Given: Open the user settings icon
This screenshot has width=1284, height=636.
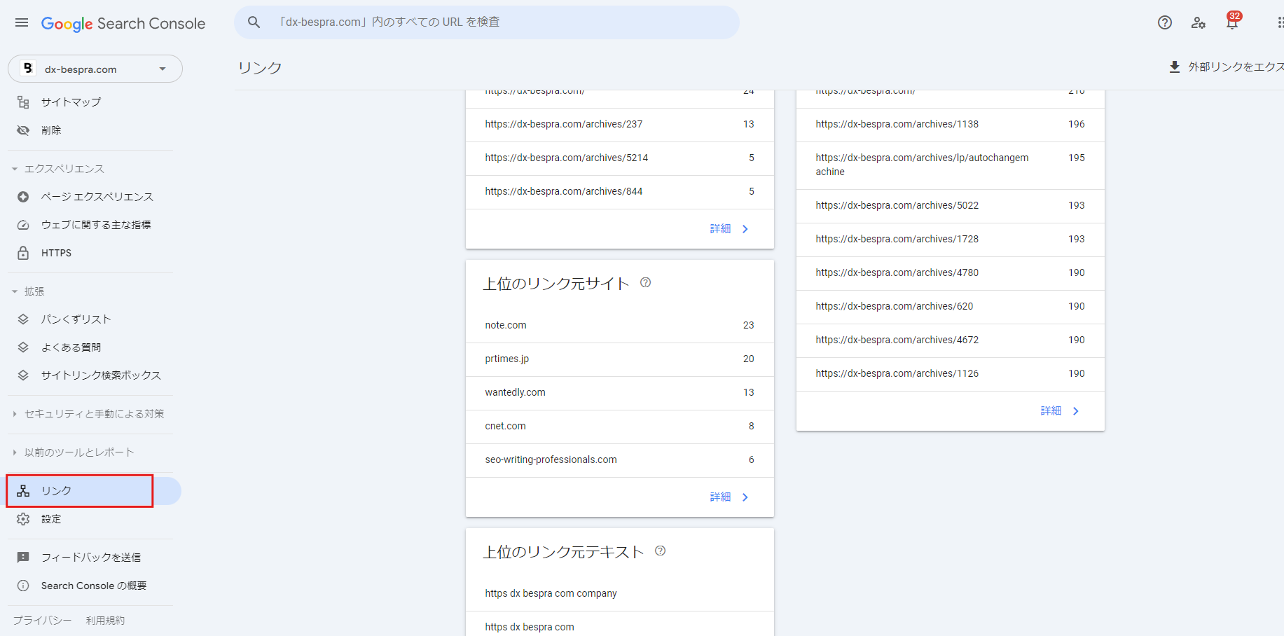Looking at the screenshot, I should coord(1198,22).
